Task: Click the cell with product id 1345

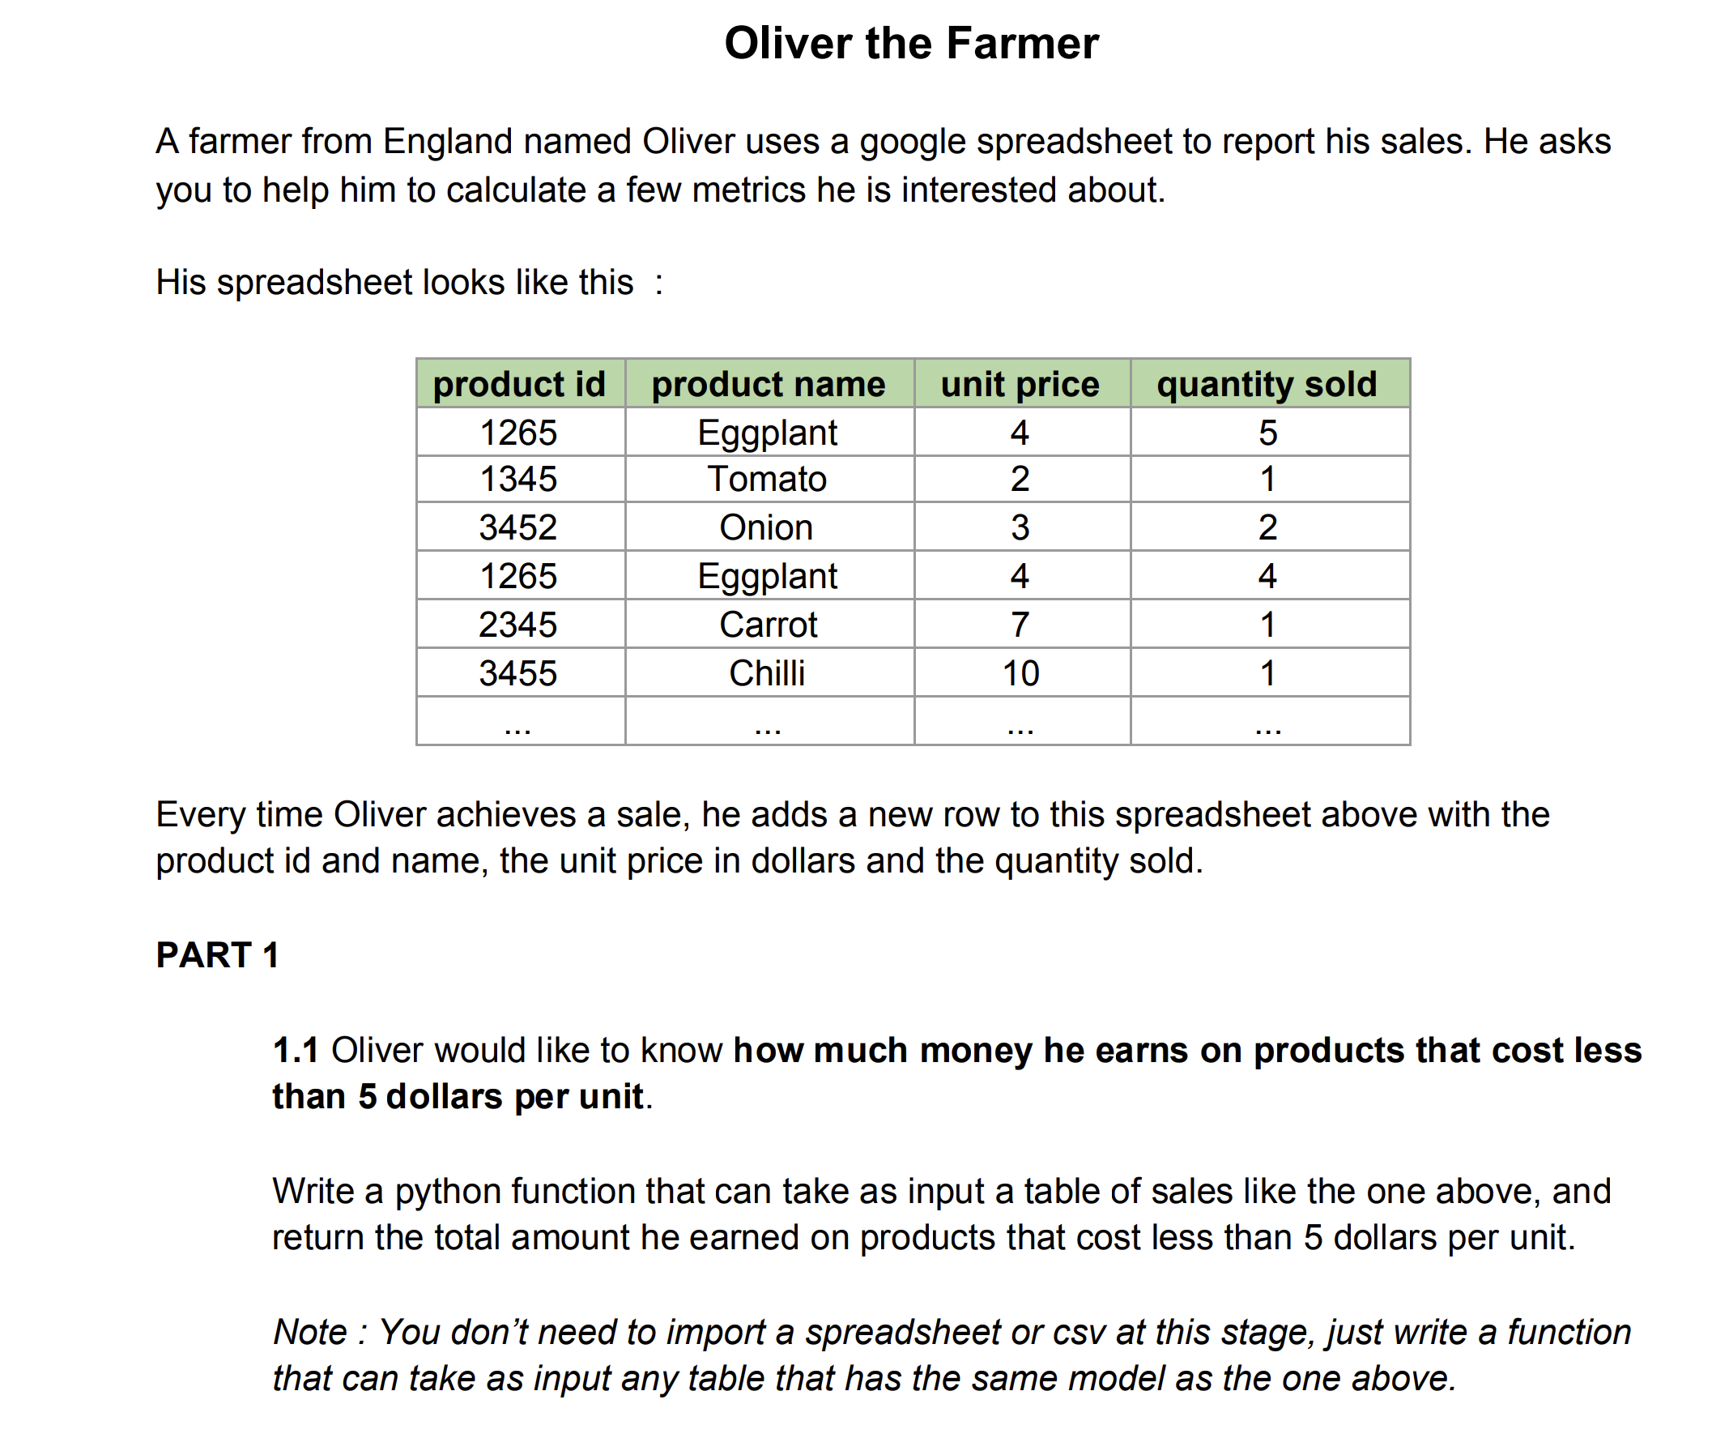Action: [x=521, y=480]
